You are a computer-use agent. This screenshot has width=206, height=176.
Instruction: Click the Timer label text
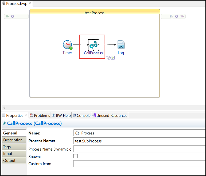tap(67, 53)
